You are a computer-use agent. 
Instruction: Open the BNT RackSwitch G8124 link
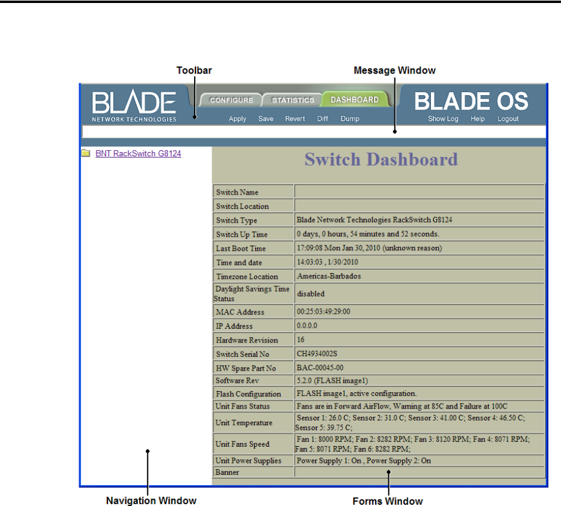(138, 153)
